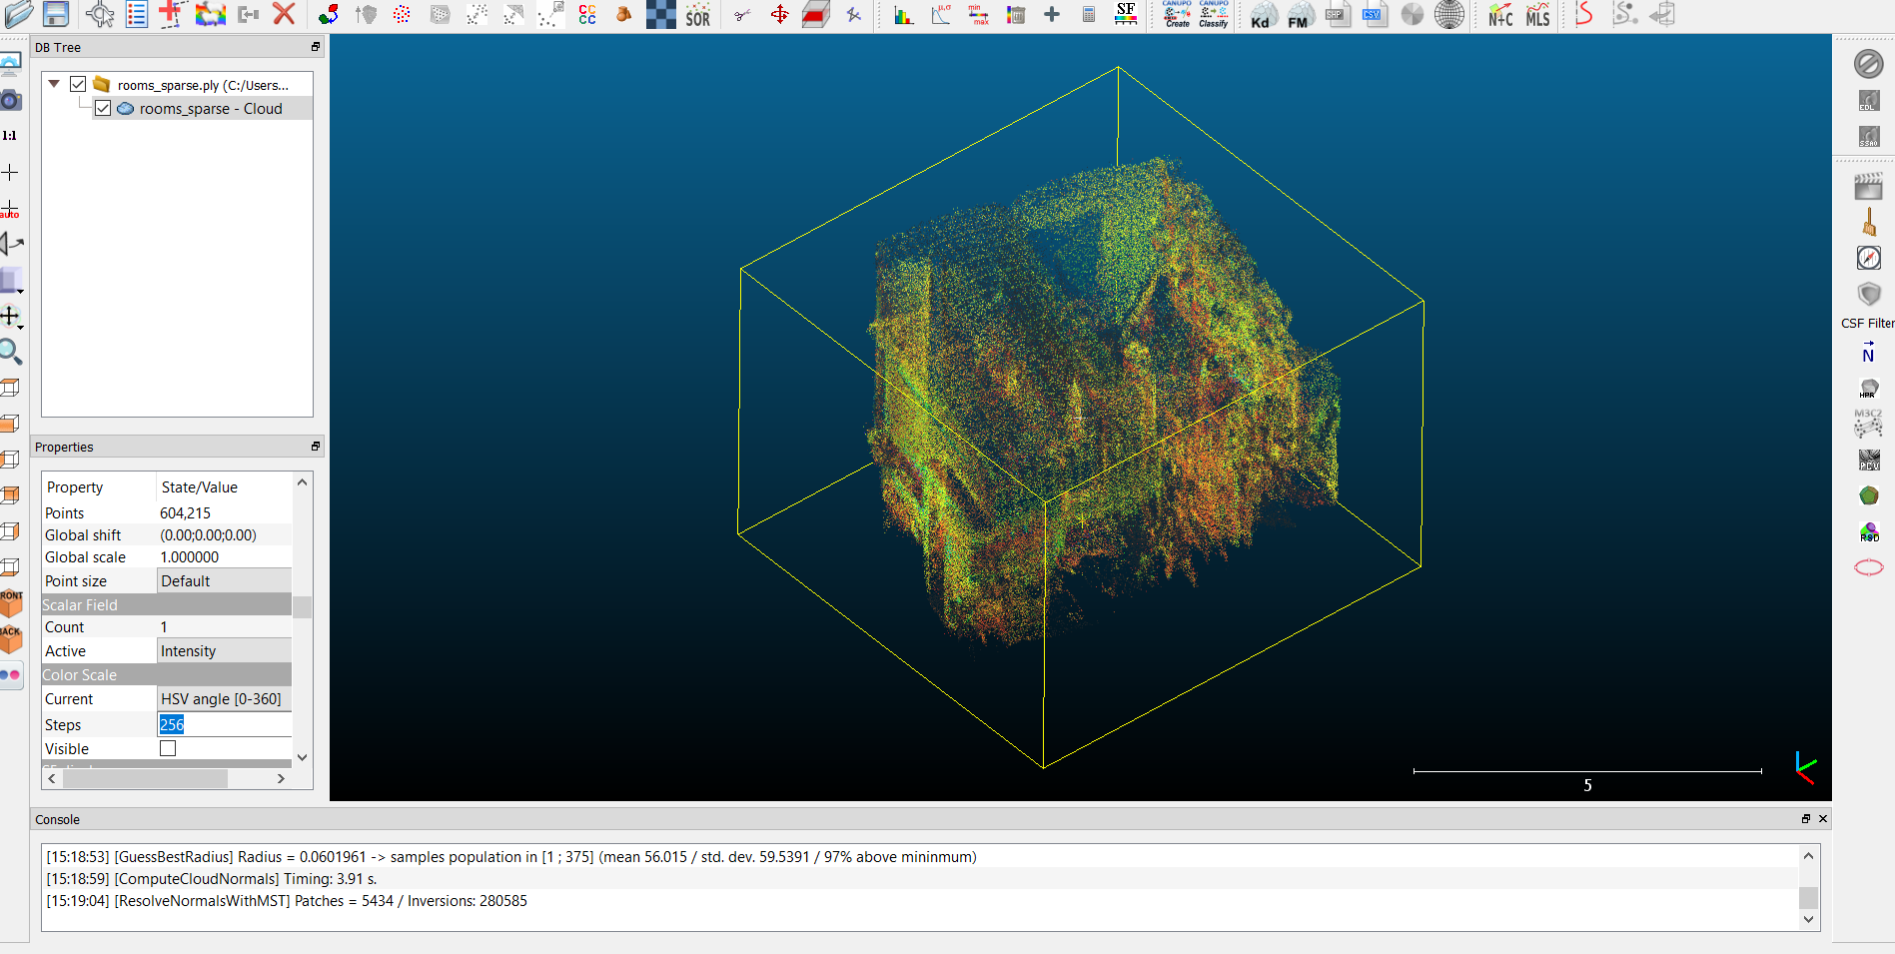Toggle the rooms_sparse - Cloud checkbox
The width and height of the screenshot is (1895, 954).
pyautogui.click(x=103, y=108)
